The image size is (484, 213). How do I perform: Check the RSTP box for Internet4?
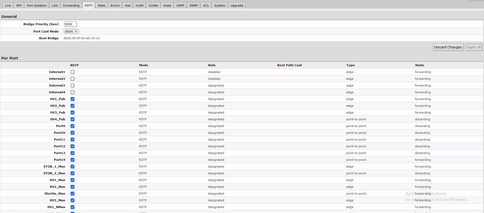click(72, 92)
